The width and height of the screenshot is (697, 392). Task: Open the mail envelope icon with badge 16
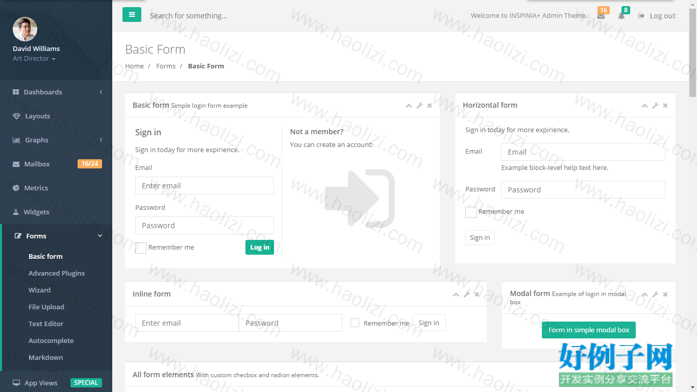point(601,16)
